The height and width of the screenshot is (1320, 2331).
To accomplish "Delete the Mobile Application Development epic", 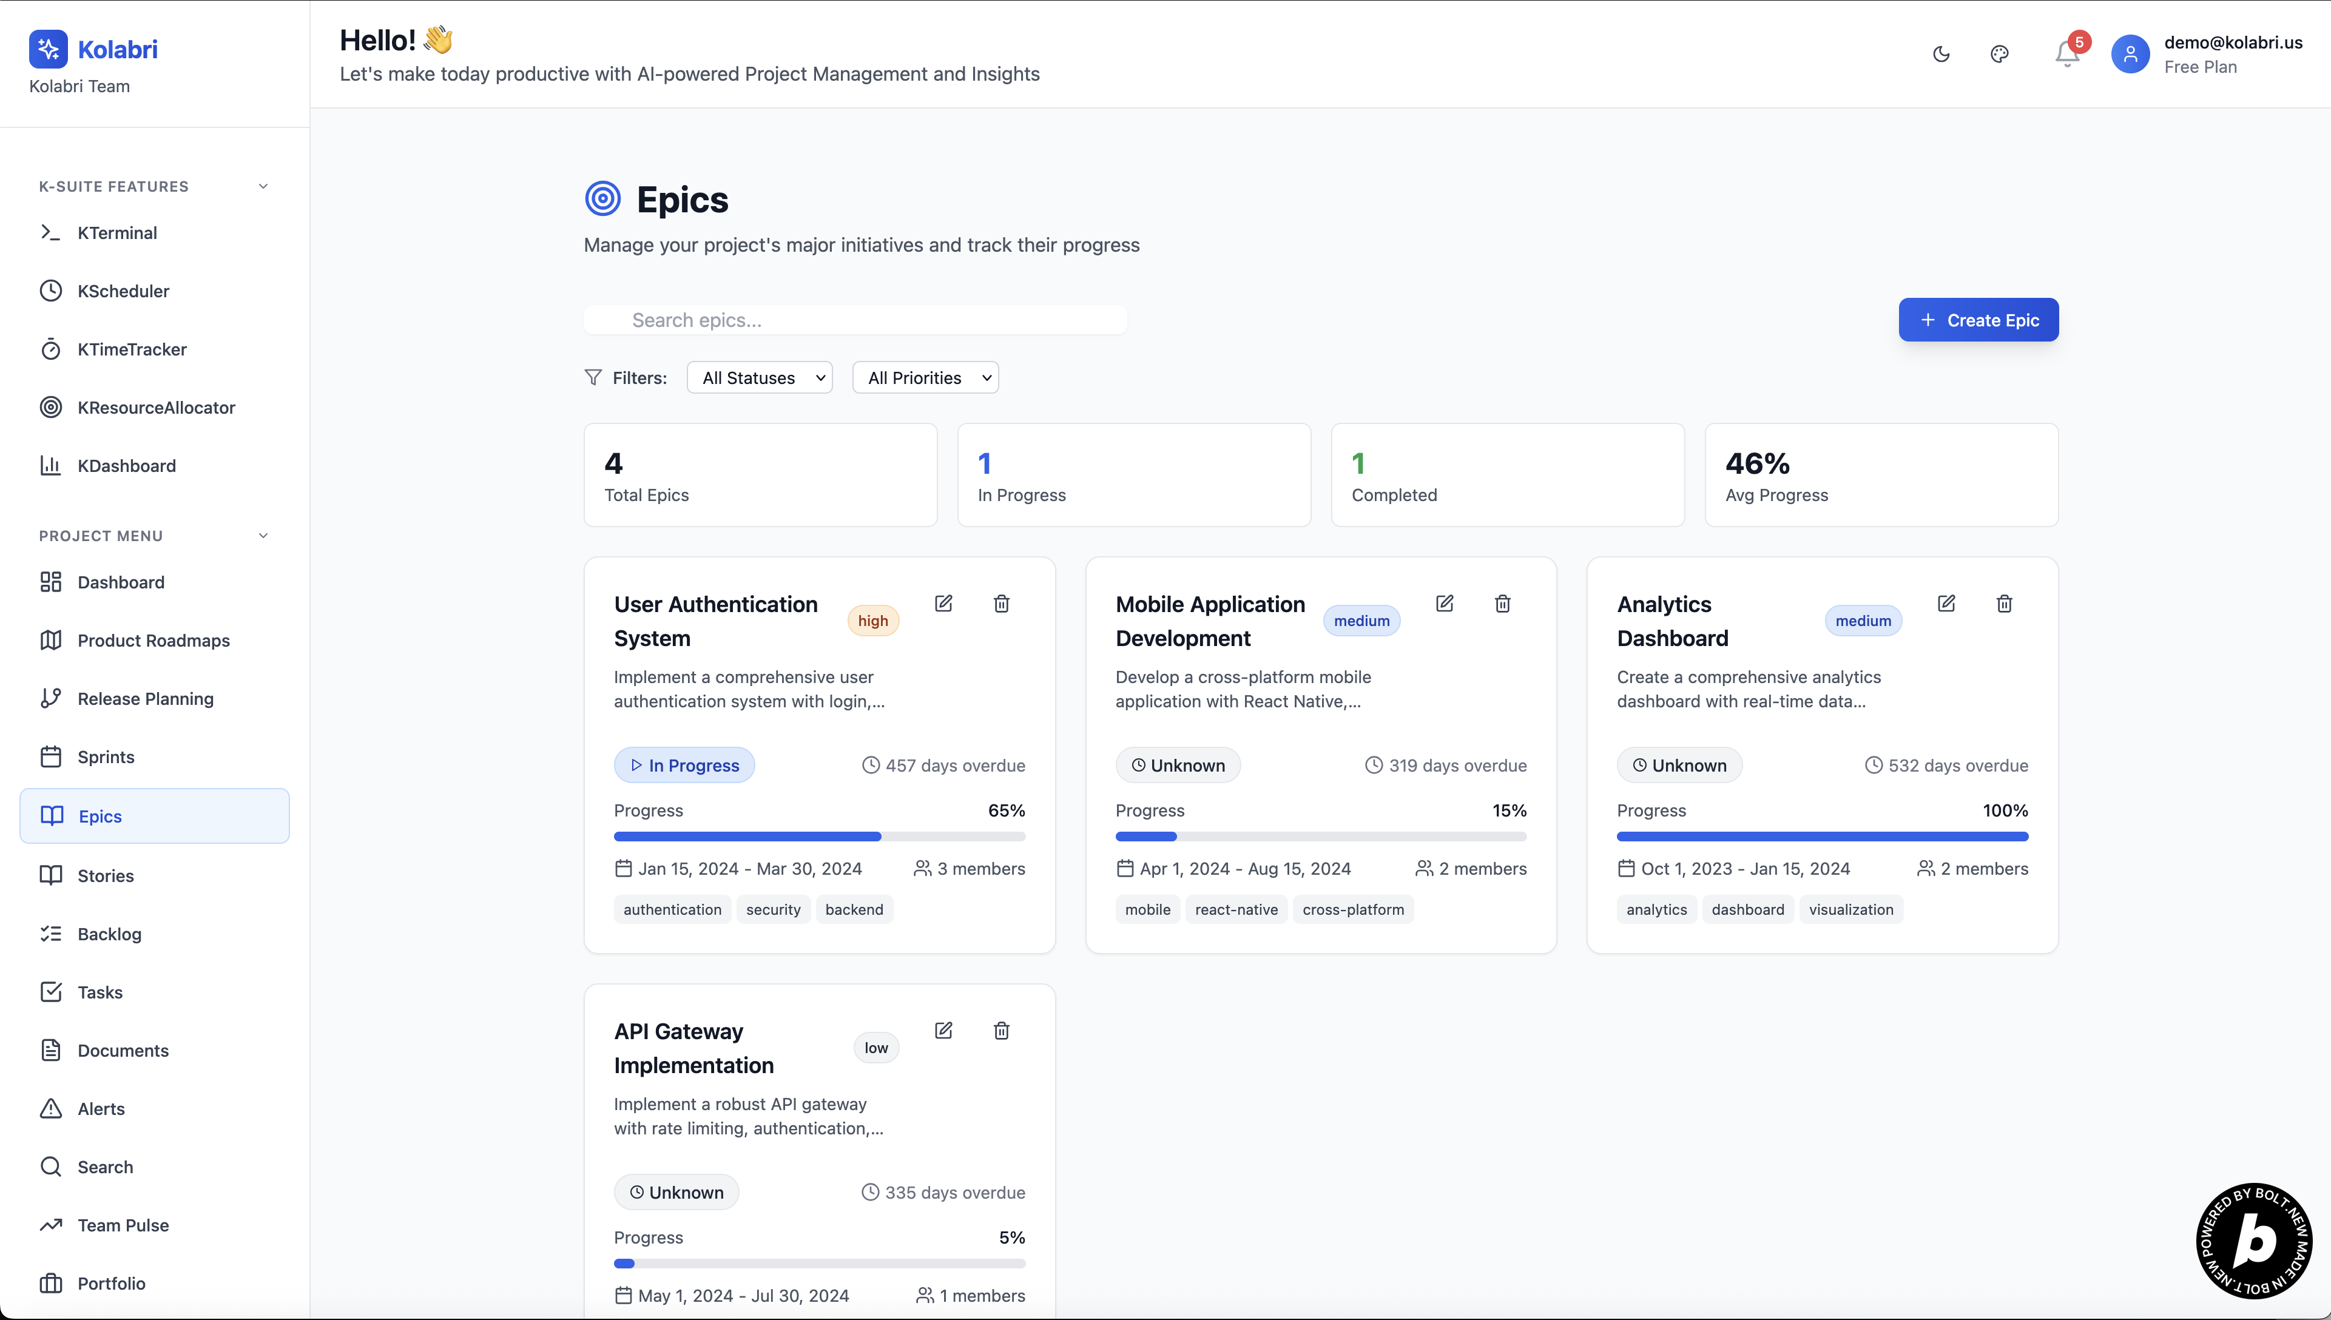I will [1502, 604].
